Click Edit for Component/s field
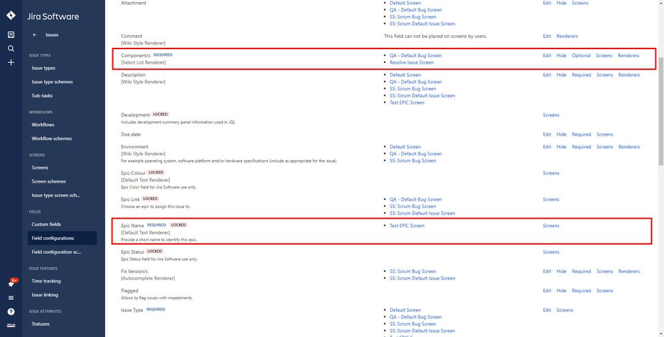This screenshot has height=337, width=664. (x=547, y=55)
